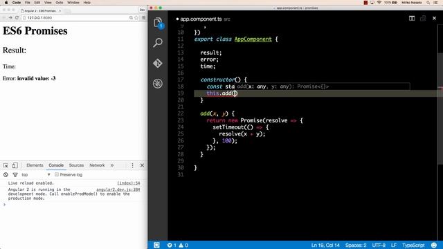Toggle device mode icon in DevTools
Viewport: 443px width, 249px height.
(x=15, y=165)
